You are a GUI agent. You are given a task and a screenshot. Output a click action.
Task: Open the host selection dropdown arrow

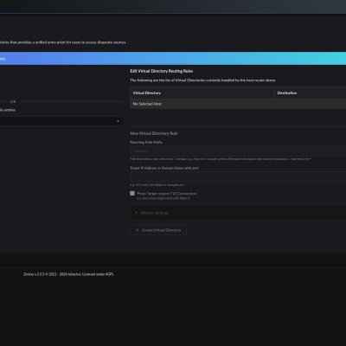click(118, 121)
